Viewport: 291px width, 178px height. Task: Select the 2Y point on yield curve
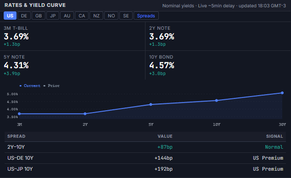pos(85,114)
